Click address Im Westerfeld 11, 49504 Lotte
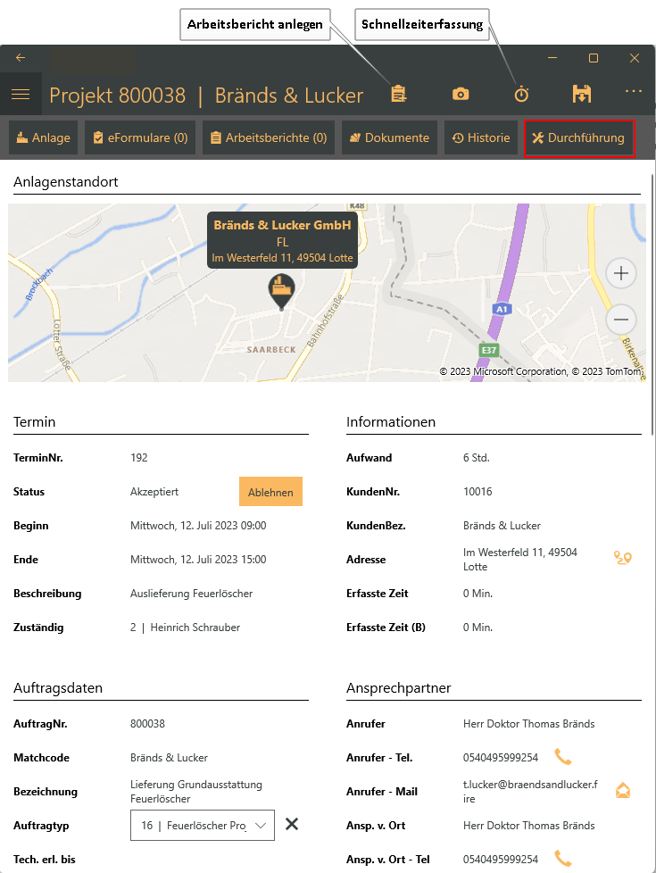This screenshot has width=656, height=873. (x=520, y=560)
